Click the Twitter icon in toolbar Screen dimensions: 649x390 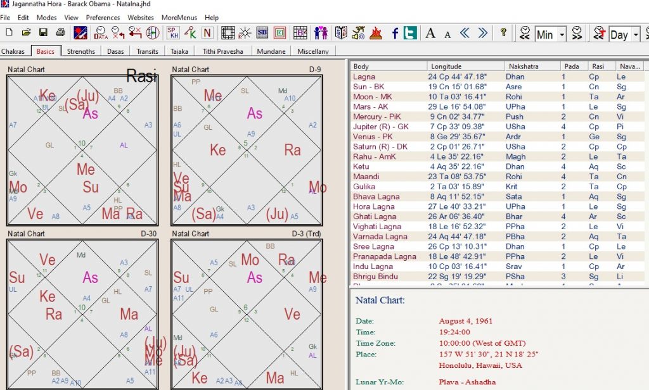(410, 33)
